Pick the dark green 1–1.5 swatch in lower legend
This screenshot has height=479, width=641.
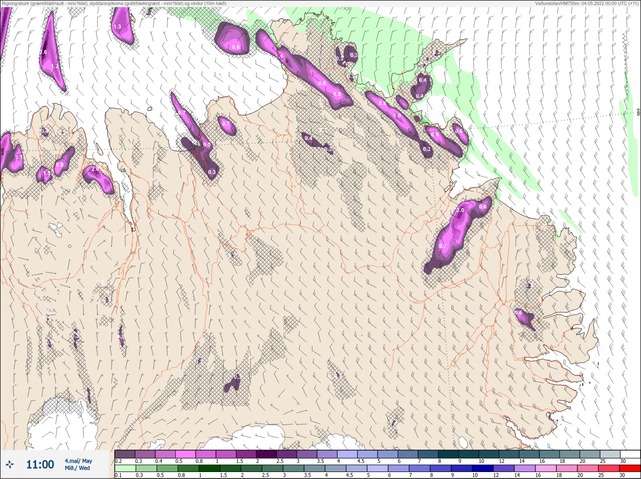[210, 468]
